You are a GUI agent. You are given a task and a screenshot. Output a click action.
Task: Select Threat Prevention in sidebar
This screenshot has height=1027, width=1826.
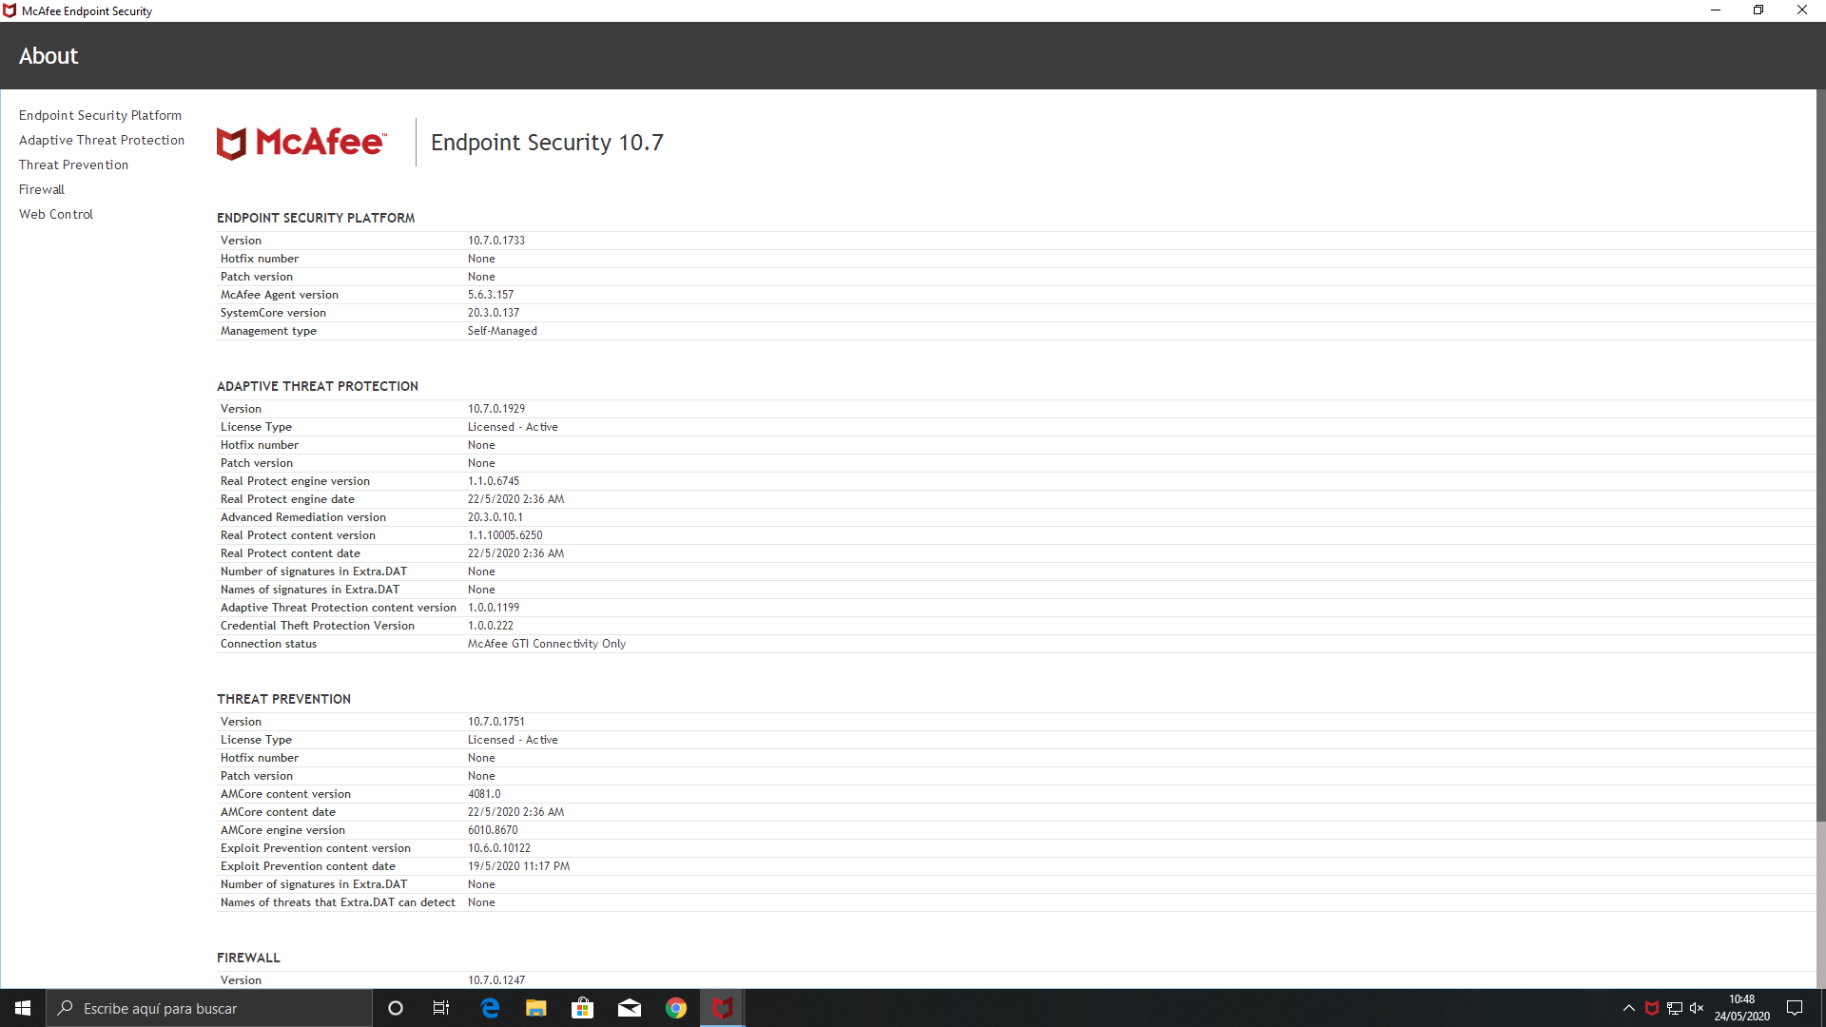[73, 165]
